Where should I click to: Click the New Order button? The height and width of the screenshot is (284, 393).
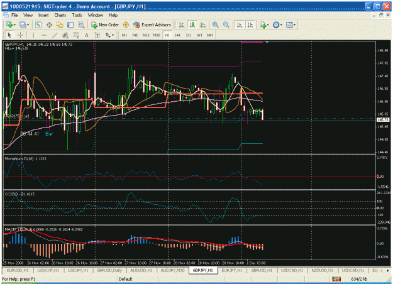coord(105,25)
